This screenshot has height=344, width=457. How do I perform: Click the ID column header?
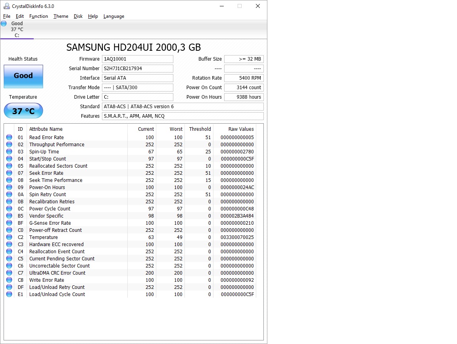tap(20, 129)
